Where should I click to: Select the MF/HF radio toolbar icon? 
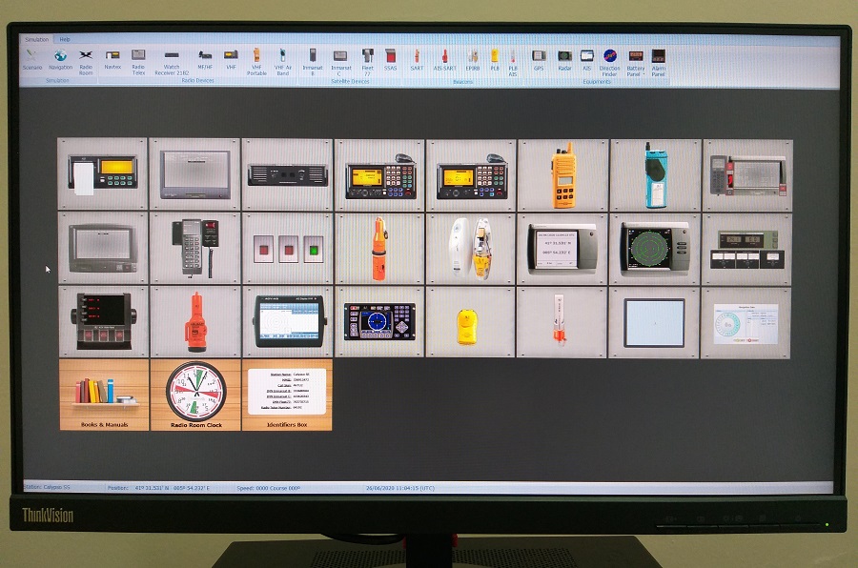(205, 56)
